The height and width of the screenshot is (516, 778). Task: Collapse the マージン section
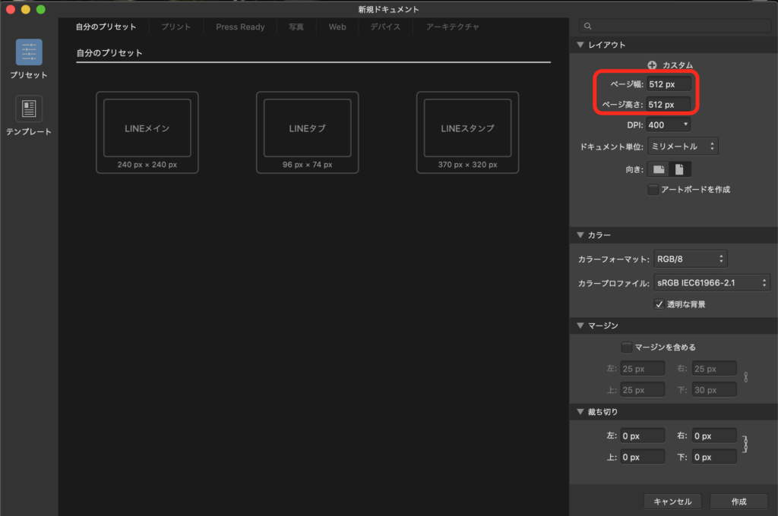[x=580, y=326]
